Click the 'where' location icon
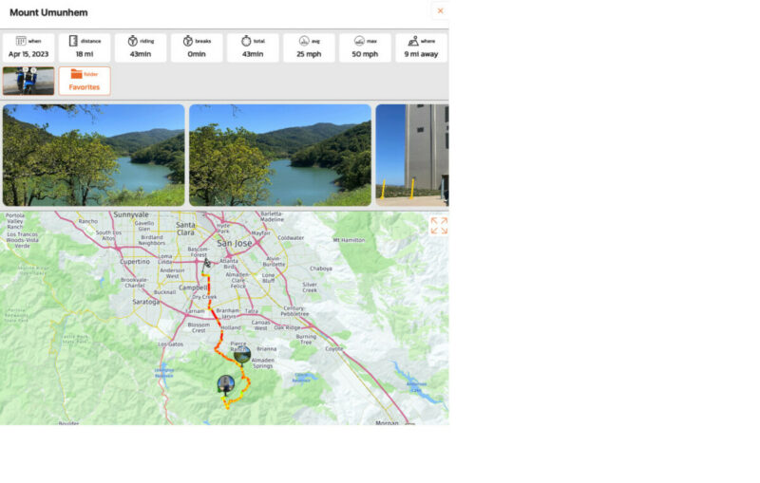 click(x=412, y=41)
